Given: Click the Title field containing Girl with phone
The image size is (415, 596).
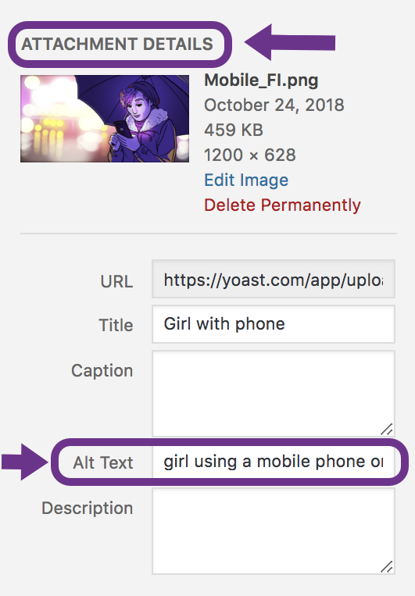Looking at the screenshot, I should (x=274, y=324).
